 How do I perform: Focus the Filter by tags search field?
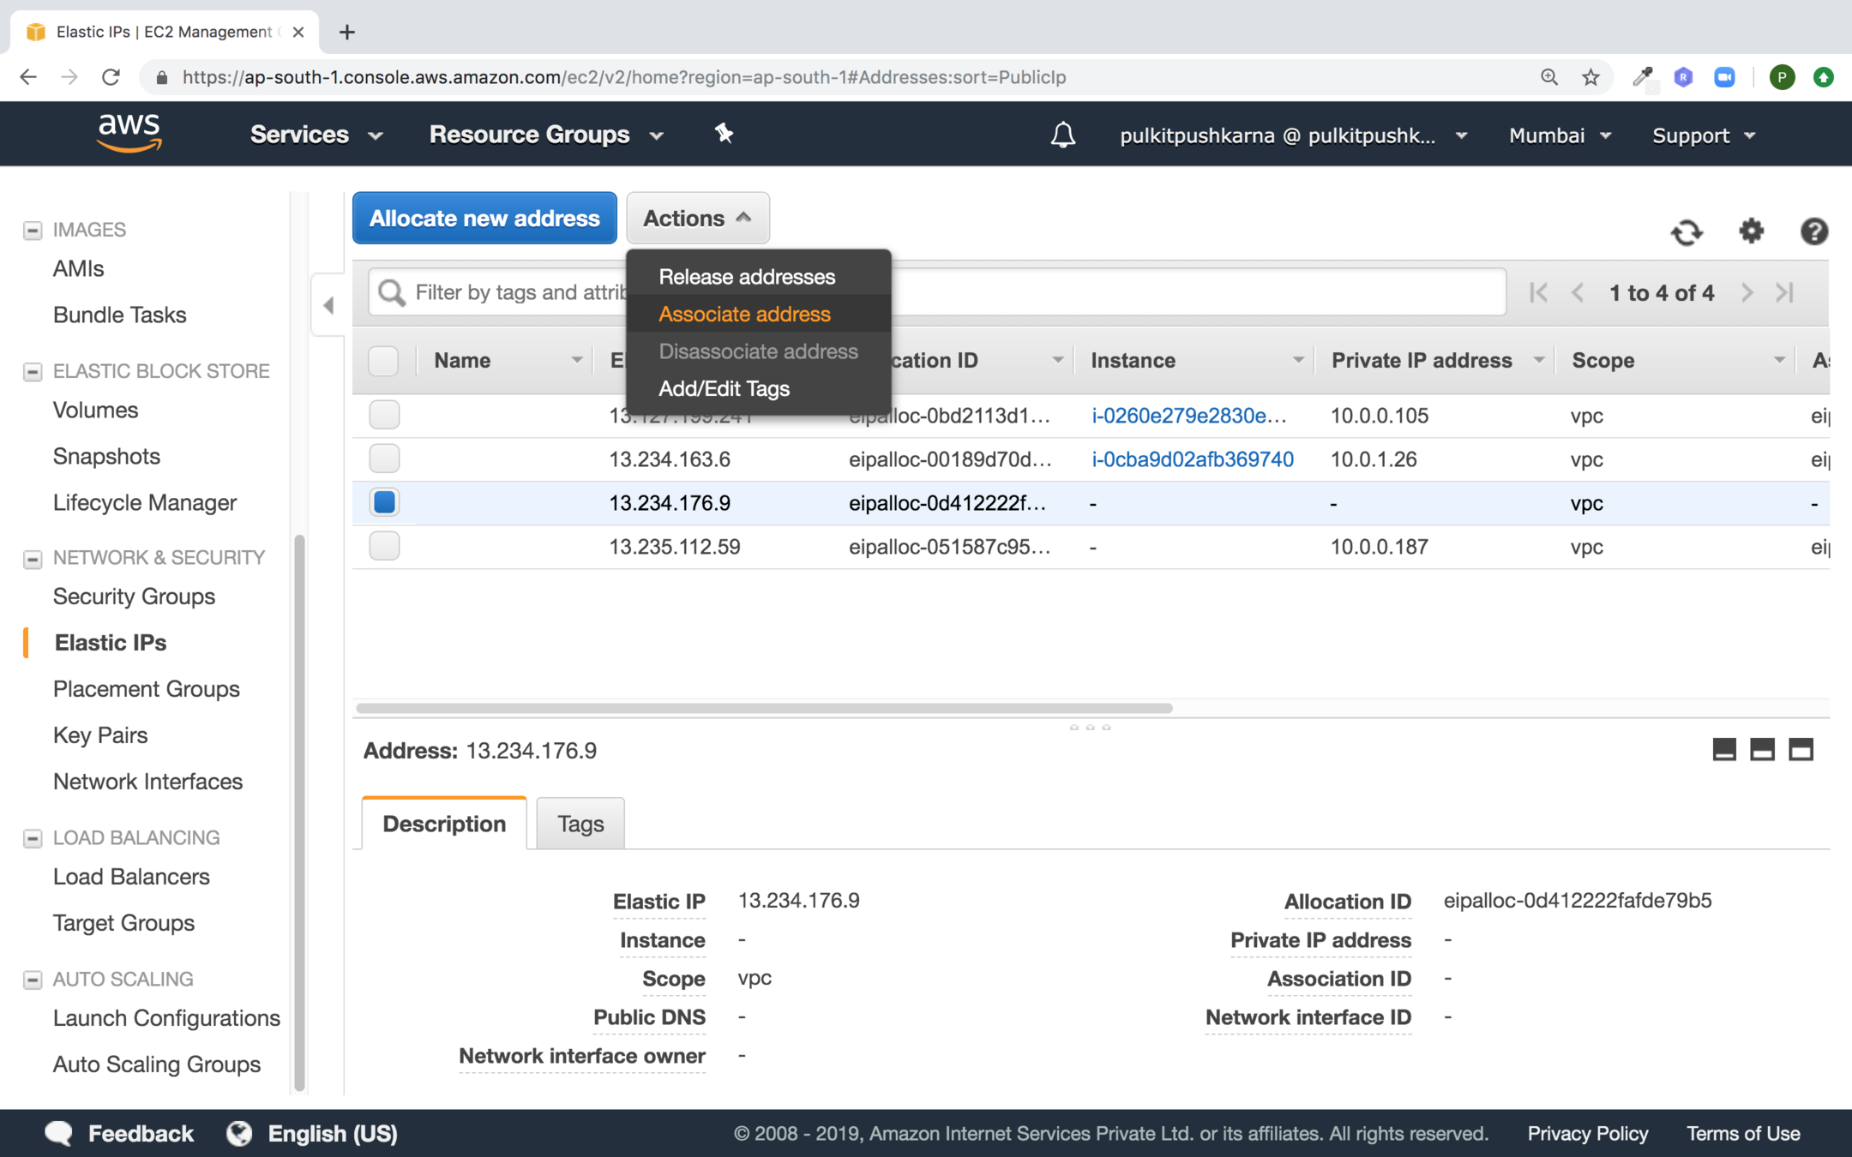coord(937,292)
